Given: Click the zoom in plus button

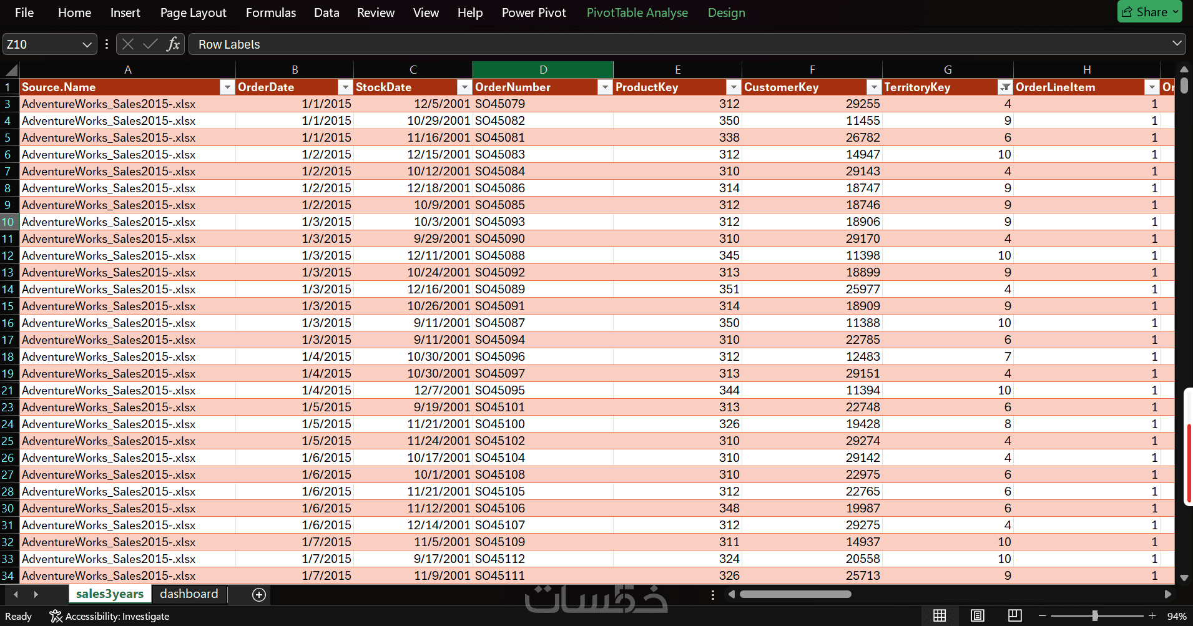Looking at the screenshot, I should tap(1152, 616).
